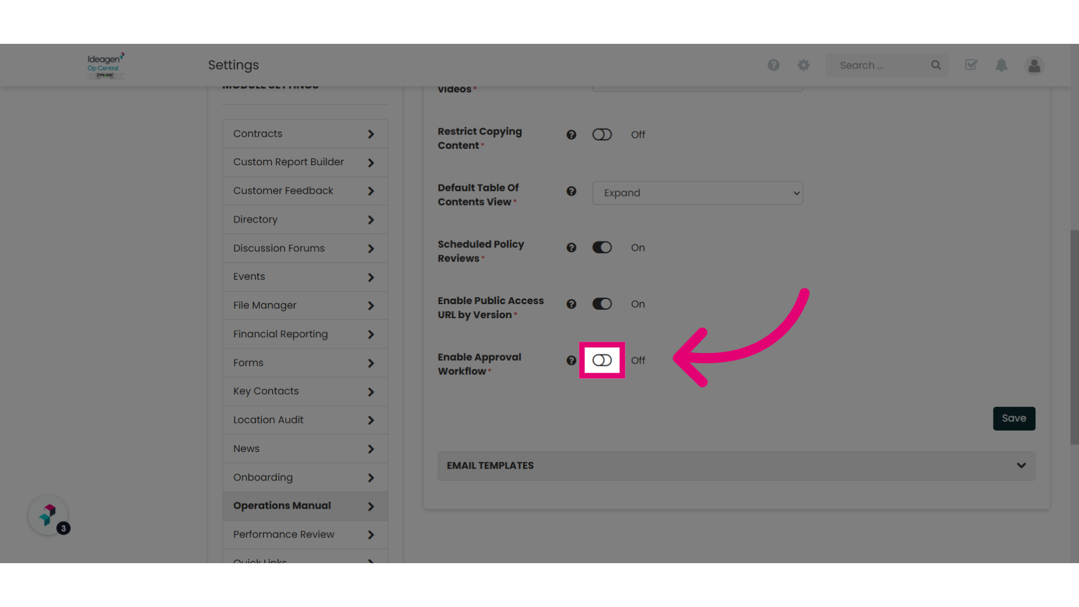Open the notifications bell icon

pyautogui.click(x=1001, y=65)
